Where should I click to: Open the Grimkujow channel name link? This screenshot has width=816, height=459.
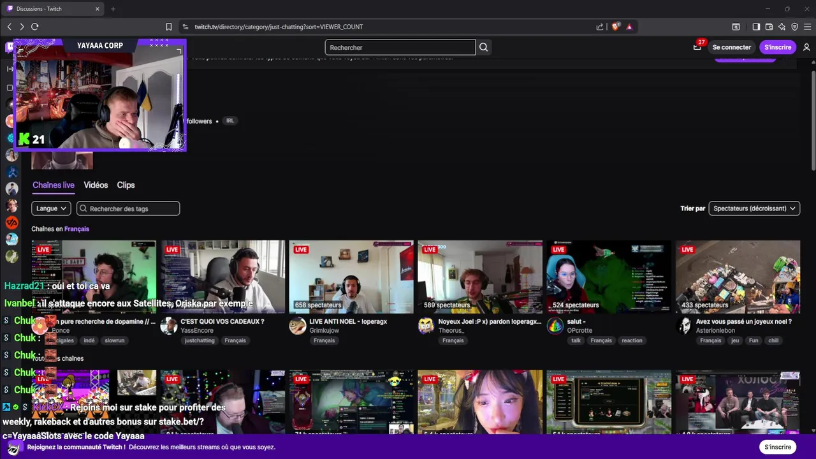[324, 330]
